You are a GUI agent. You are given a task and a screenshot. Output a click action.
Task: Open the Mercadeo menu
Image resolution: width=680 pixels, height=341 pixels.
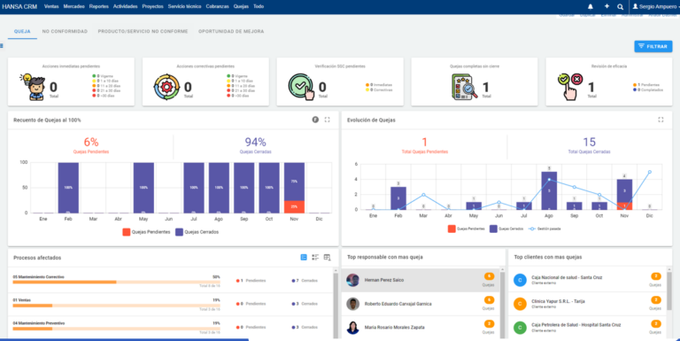tap(73, 6)
